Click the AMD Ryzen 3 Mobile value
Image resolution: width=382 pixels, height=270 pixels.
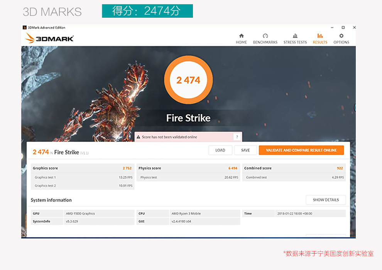click(x=186, y=213)
